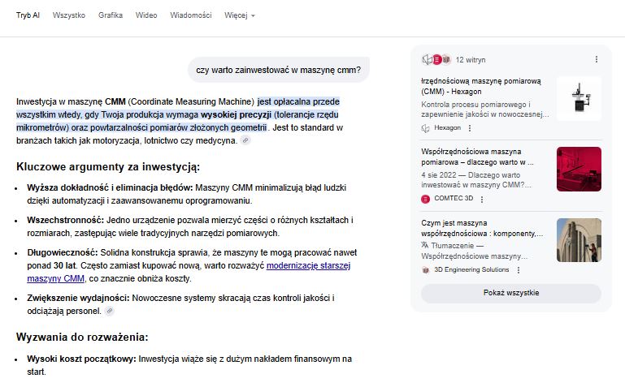Open the 'Grafika' tab
Screen dimensions: 625x387
111,15
